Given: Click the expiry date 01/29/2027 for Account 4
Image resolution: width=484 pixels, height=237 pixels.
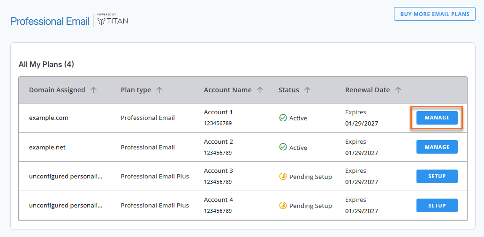Looking at the screenshot, I should click(362, 211).
